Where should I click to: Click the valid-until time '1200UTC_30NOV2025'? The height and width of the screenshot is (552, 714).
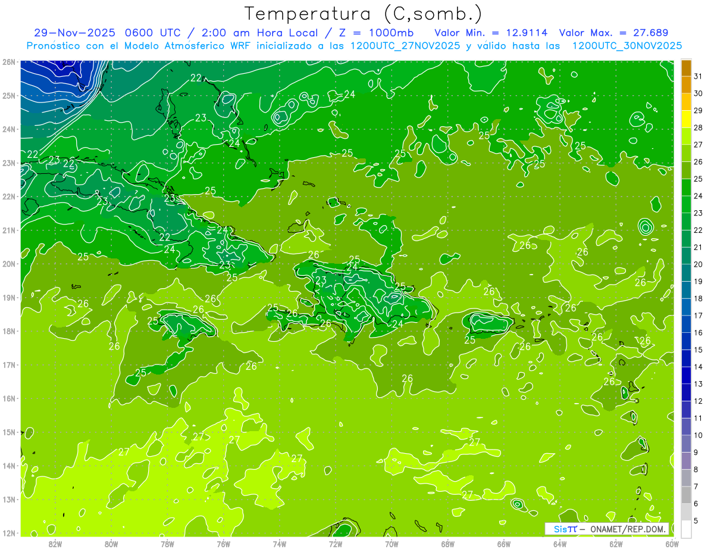(x=627, y=45)
